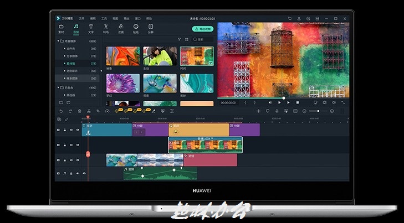The image size is (404, 223).
Task: Open the 贴纸 stickers tab
Action: 136,29
